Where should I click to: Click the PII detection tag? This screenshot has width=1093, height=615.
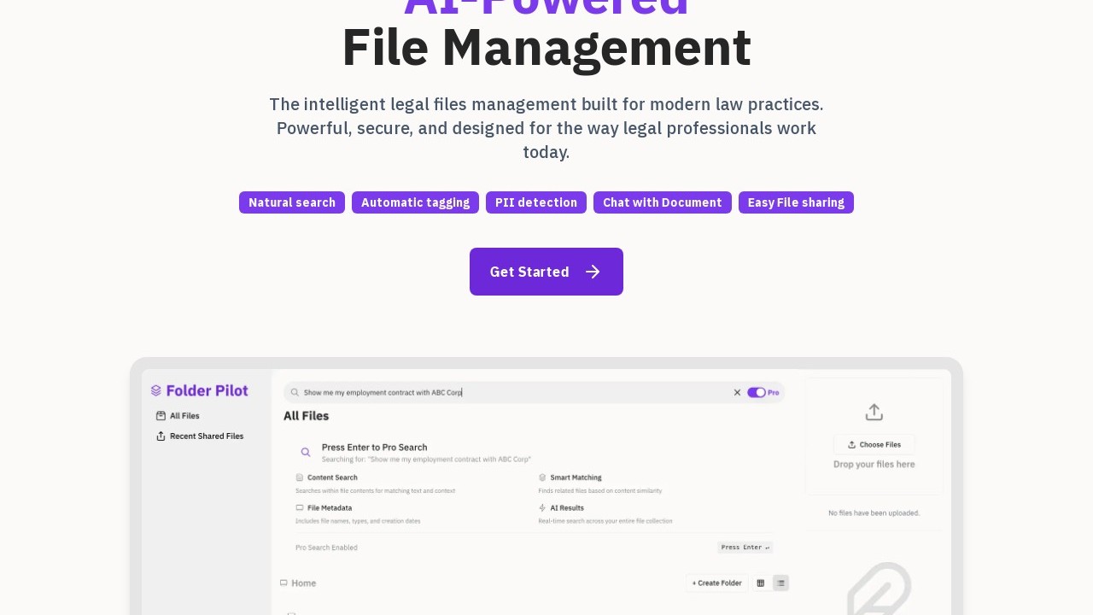click(536, 202)
